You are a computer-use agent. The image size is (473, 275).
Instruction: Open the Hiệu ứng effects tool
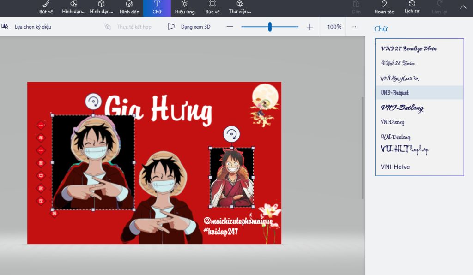point(185,8)
